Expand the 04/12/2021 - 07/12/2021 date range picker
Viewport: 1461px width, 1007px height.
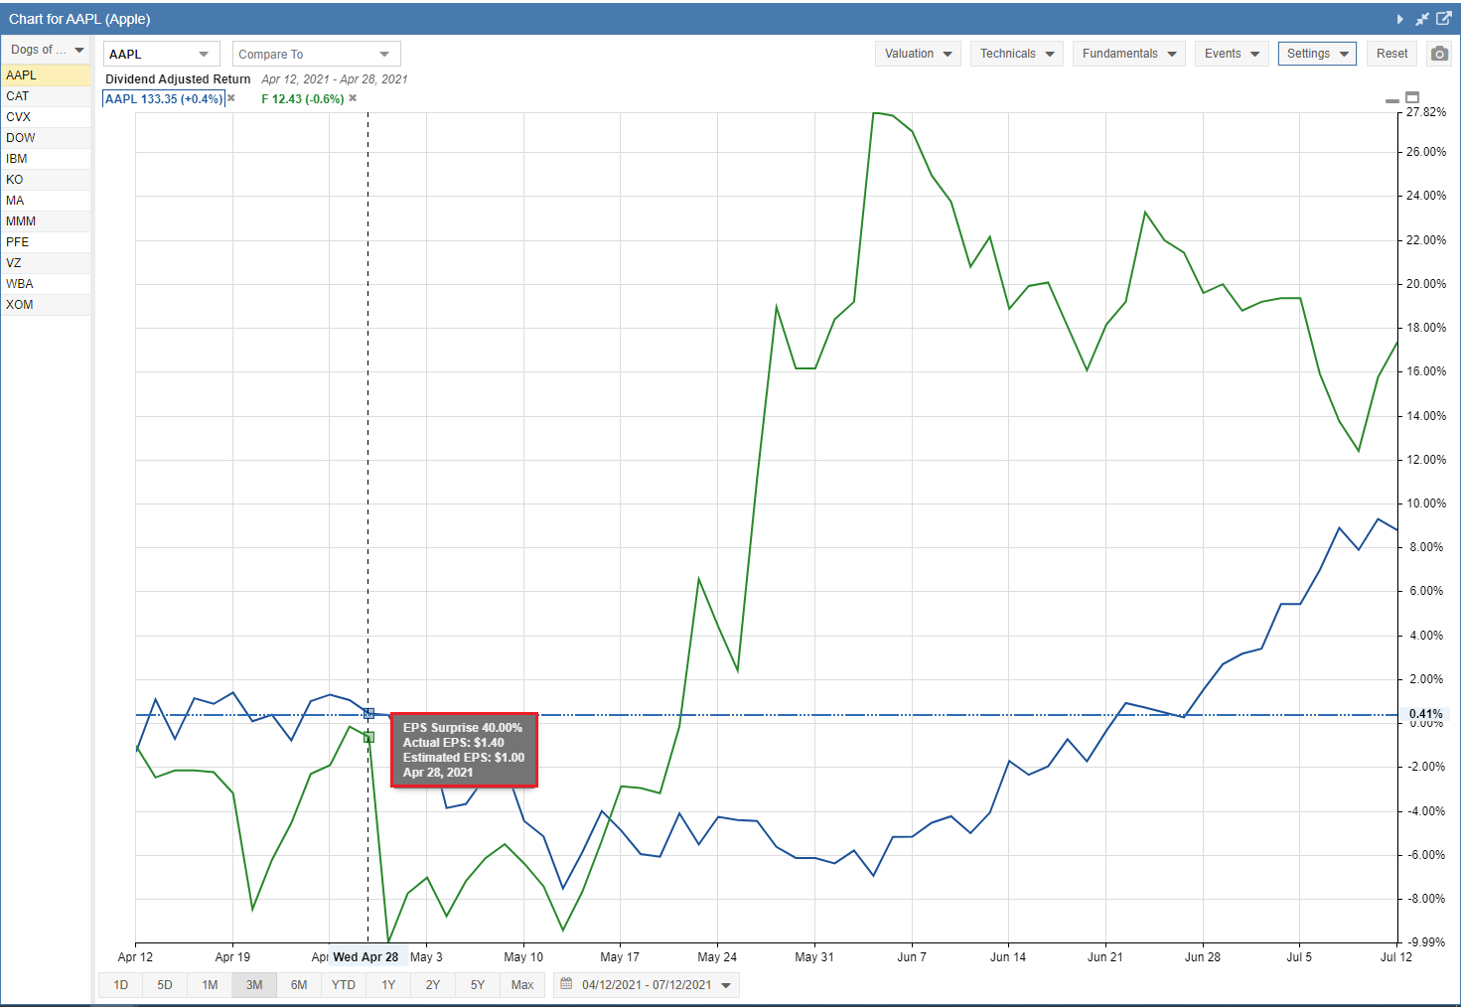click(x=647, y=984)
